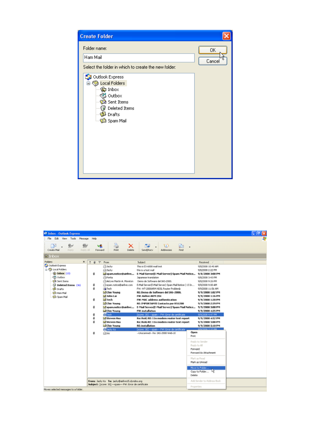
Task: Click the Folder name input field
Action: pos(139,58)
